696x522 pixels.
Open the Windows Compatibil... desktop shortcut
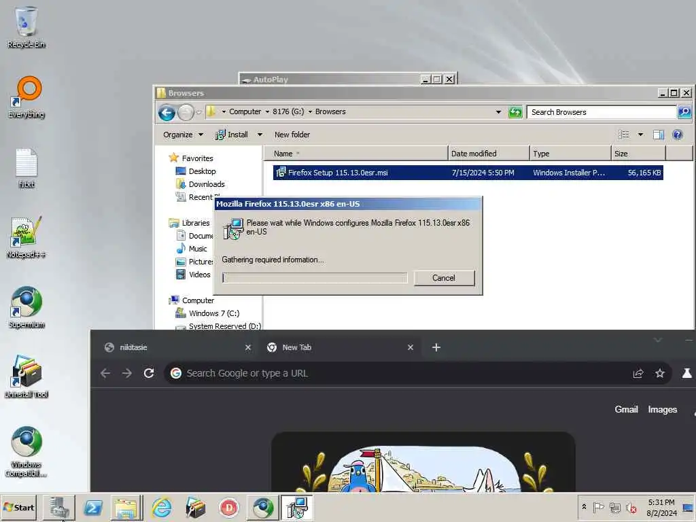27,451
